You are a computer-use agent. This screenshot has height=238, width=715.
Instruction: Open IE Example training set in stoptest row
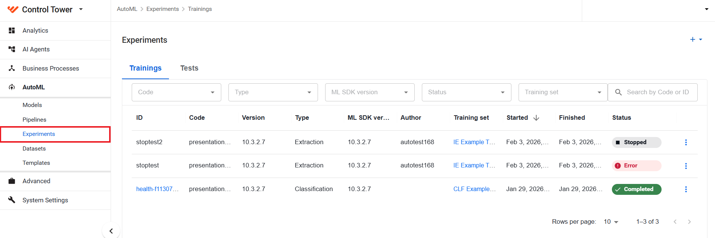pos(474,166)
